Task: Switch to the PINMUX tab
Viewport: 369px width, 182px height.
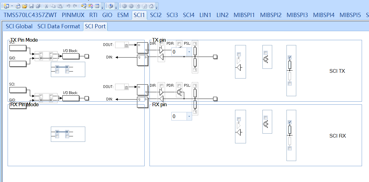Action: (x=73, y=15)
